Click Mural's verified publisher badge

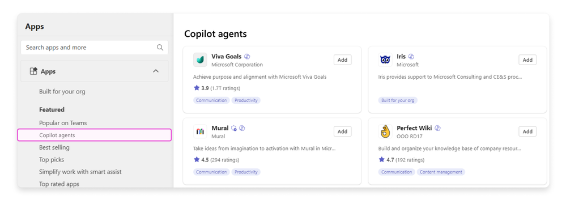234,128
